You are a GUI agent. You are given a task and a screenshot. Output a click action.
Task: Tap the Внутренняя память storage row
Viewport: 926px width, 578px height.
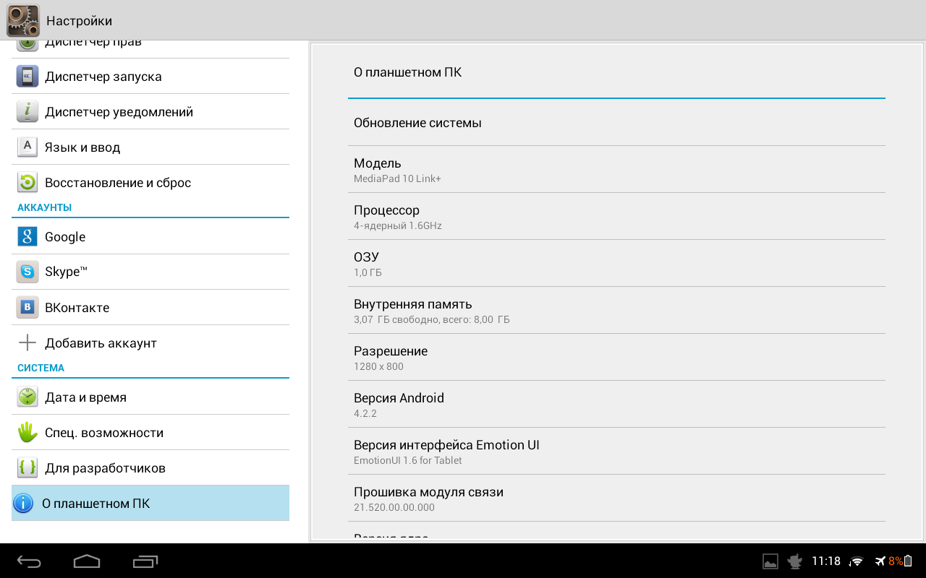click(x=616, y=310)
